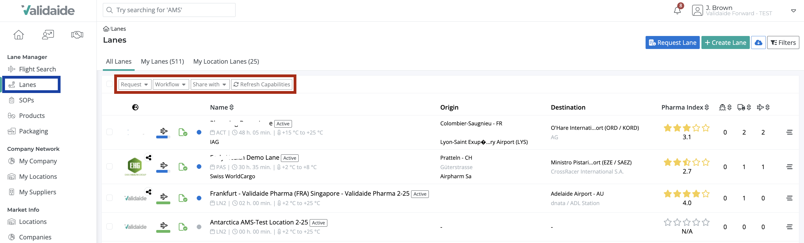
Task: Sort lanes by Pharma Index
Action: tap(685, 107)
